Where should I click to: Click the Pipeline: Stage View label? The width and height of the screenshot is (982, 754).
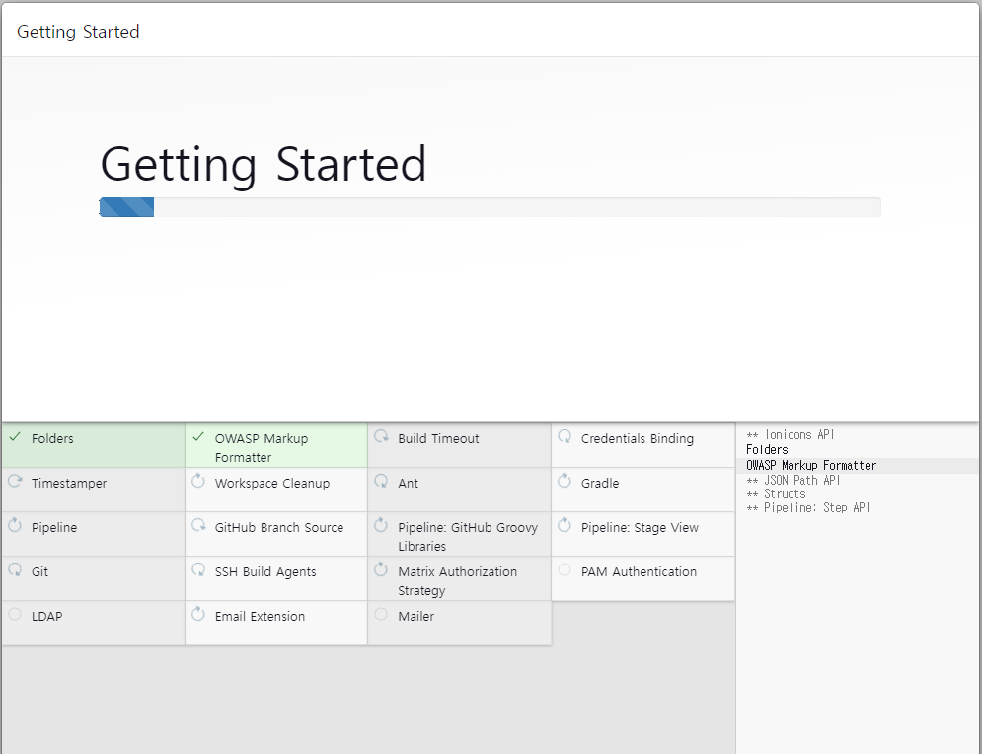[641, 528]
